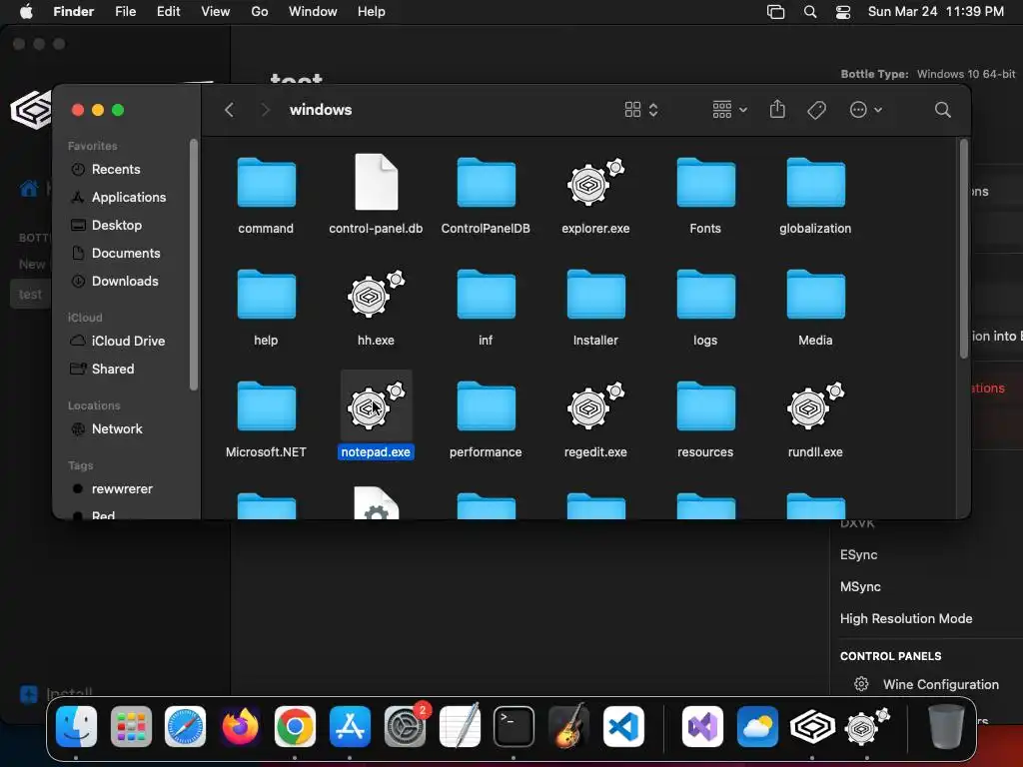
Task: Open the Help menu
Action: 372,11
